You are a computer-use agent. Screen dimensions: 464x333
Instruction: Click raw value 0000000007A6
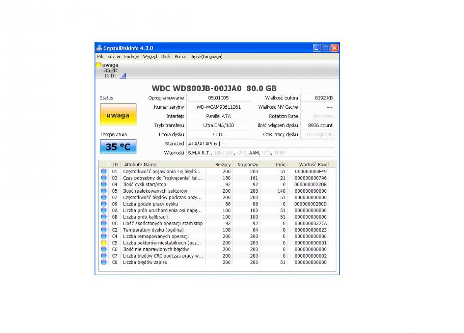(x=310, y=178)
